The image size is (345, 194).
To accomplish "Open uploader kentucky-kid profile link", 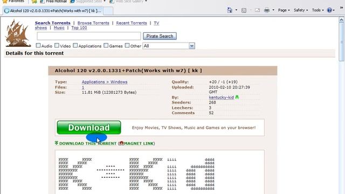I will tap(222, 97).
